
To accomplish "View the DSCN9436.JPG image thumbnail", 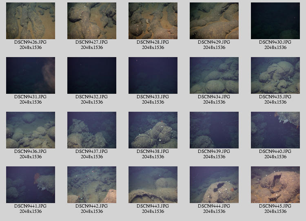I will pos(31,130).
